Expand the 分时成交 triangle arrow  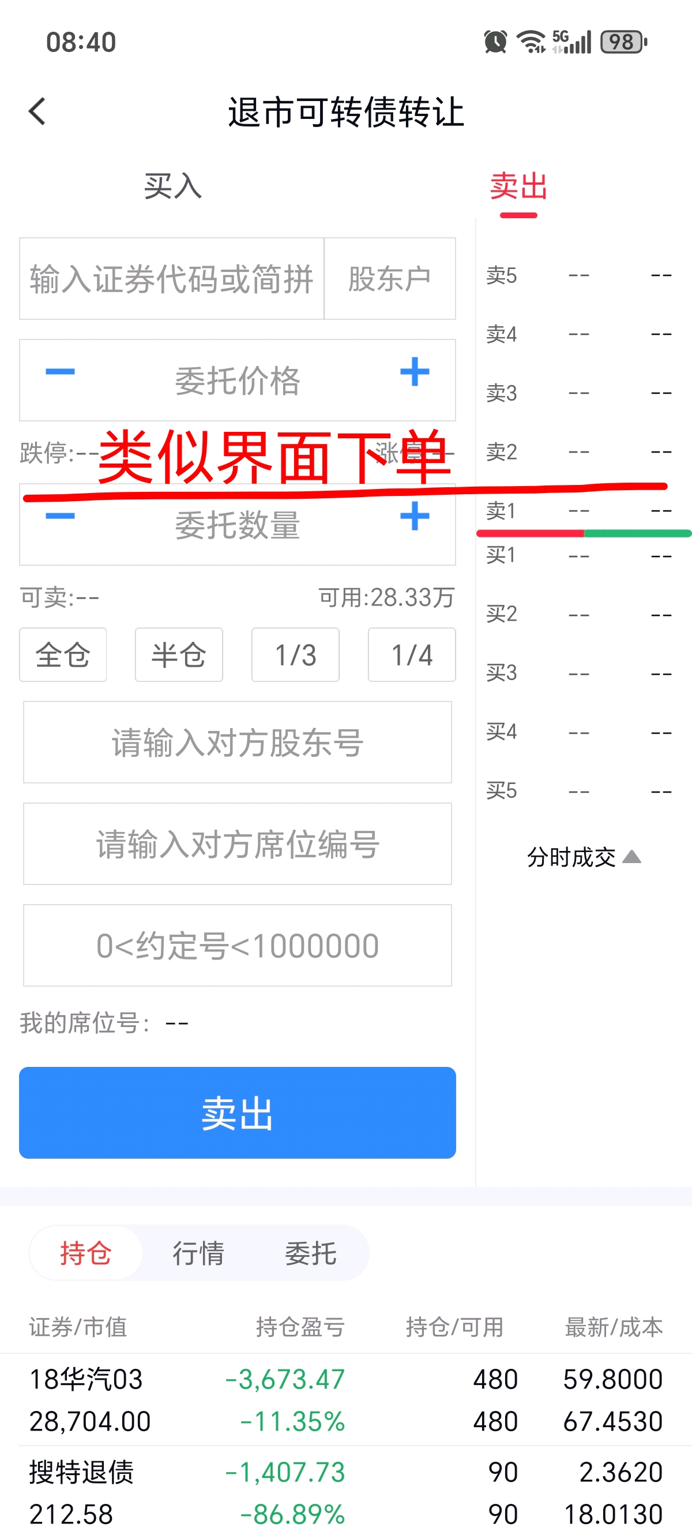(632, 857)
